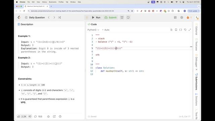Switch to the Description tab
The width and height of the screenshot is (215, 121).
[x=26, y=24]
